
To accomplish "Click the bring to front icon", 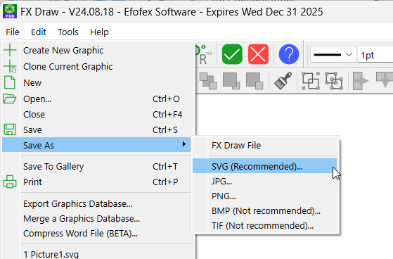I will pyautogui.click(x=231, y=81).
